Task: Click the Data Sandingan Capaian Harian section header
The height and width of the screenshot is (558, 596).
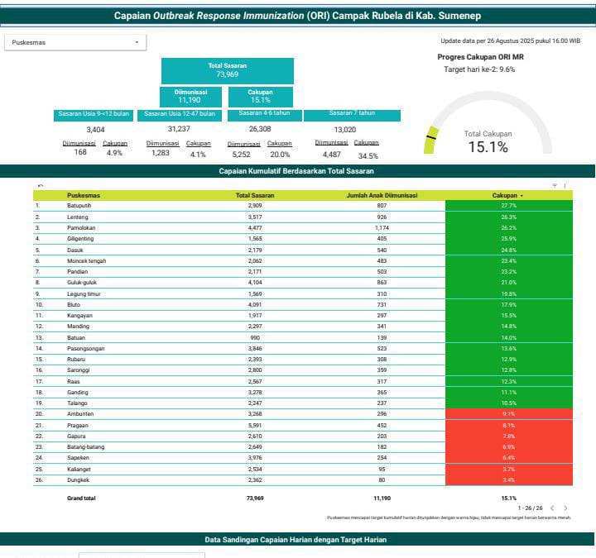Action: click(297, 540)
